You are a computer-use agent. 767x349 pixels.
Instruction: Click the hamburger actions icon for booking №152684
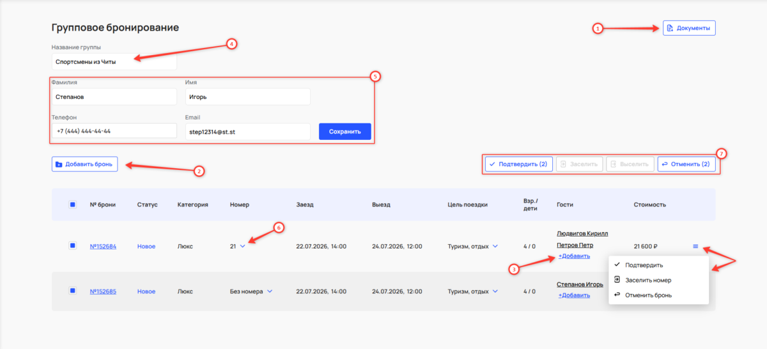(695, 246)
